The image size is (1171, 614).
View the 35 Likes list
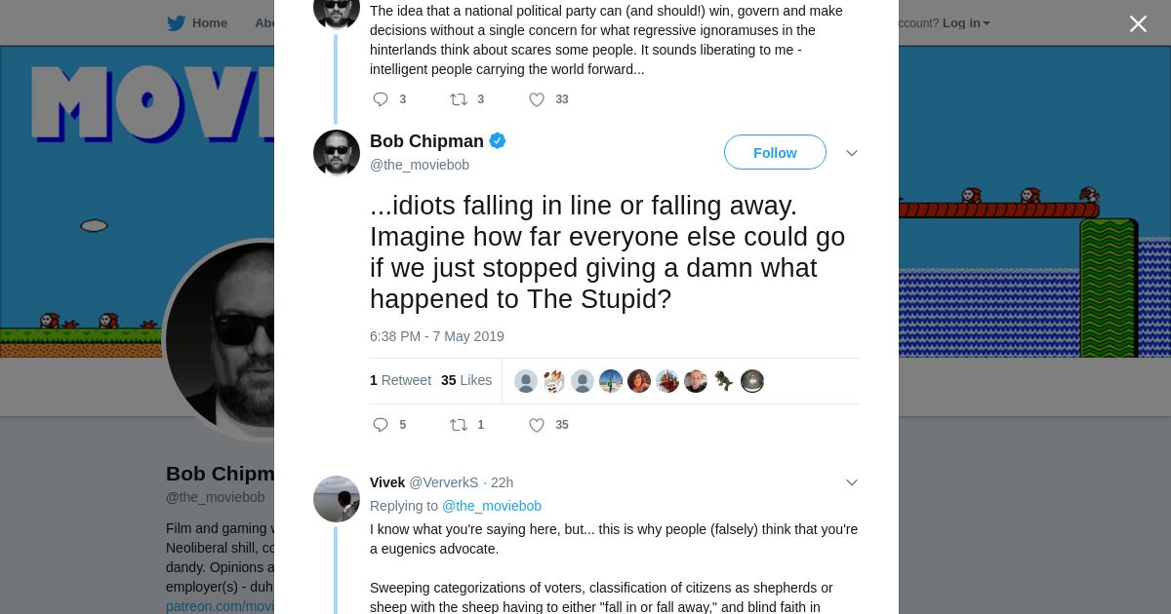[466, 380]
